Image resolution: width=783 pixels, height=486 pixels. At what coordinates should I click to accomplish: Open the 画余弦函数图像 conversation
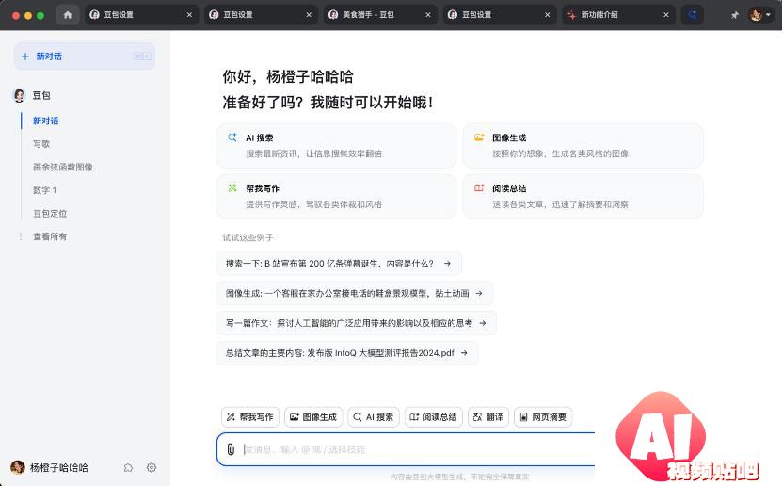(63, 167)
